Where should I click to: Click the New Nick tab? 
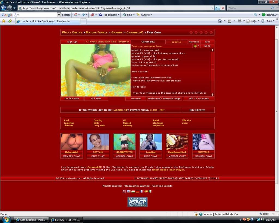[x=194, y=42]
